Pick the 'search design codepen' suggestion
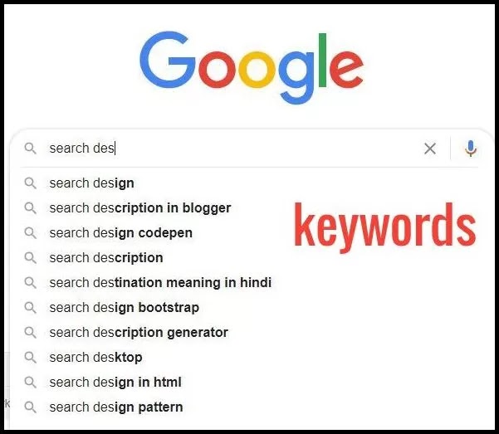Screen dimensions: 499x434 121,233
